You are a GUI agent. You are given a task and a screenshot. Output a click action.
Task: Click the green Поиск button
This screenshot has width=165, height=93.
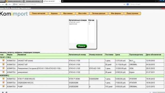(x=81, y=46)
